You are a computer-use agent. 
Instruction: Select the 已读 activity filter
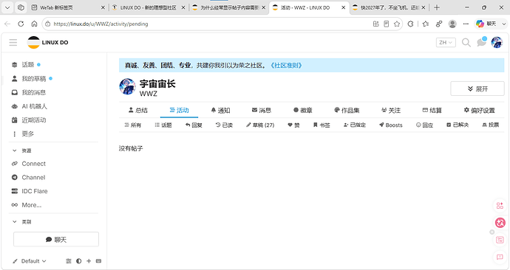[224, 125]
